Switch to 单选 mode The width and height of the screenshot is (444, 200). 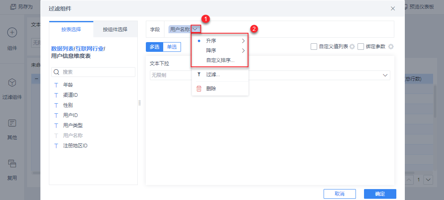[x=172, y=47]
